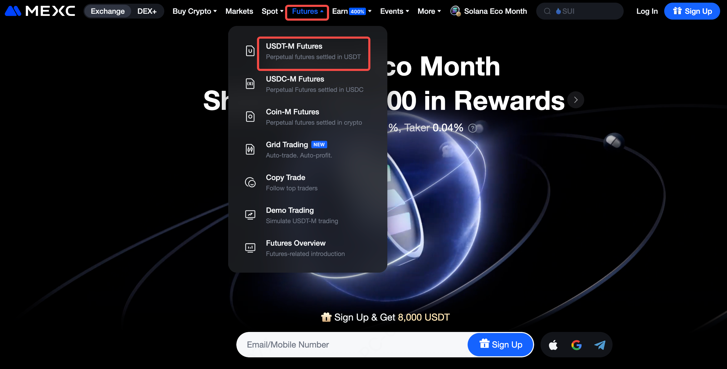This screenshot has width=727, height=369.
Task: Open the Events dropdown menu
Action: point(394,11)
